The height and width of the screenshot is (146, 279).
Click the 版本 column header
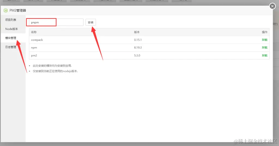[137, 32]
